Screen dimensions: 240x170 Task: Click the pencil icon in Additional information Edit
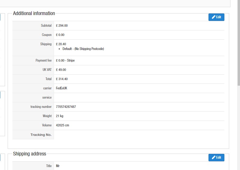[x=214, y=17]
